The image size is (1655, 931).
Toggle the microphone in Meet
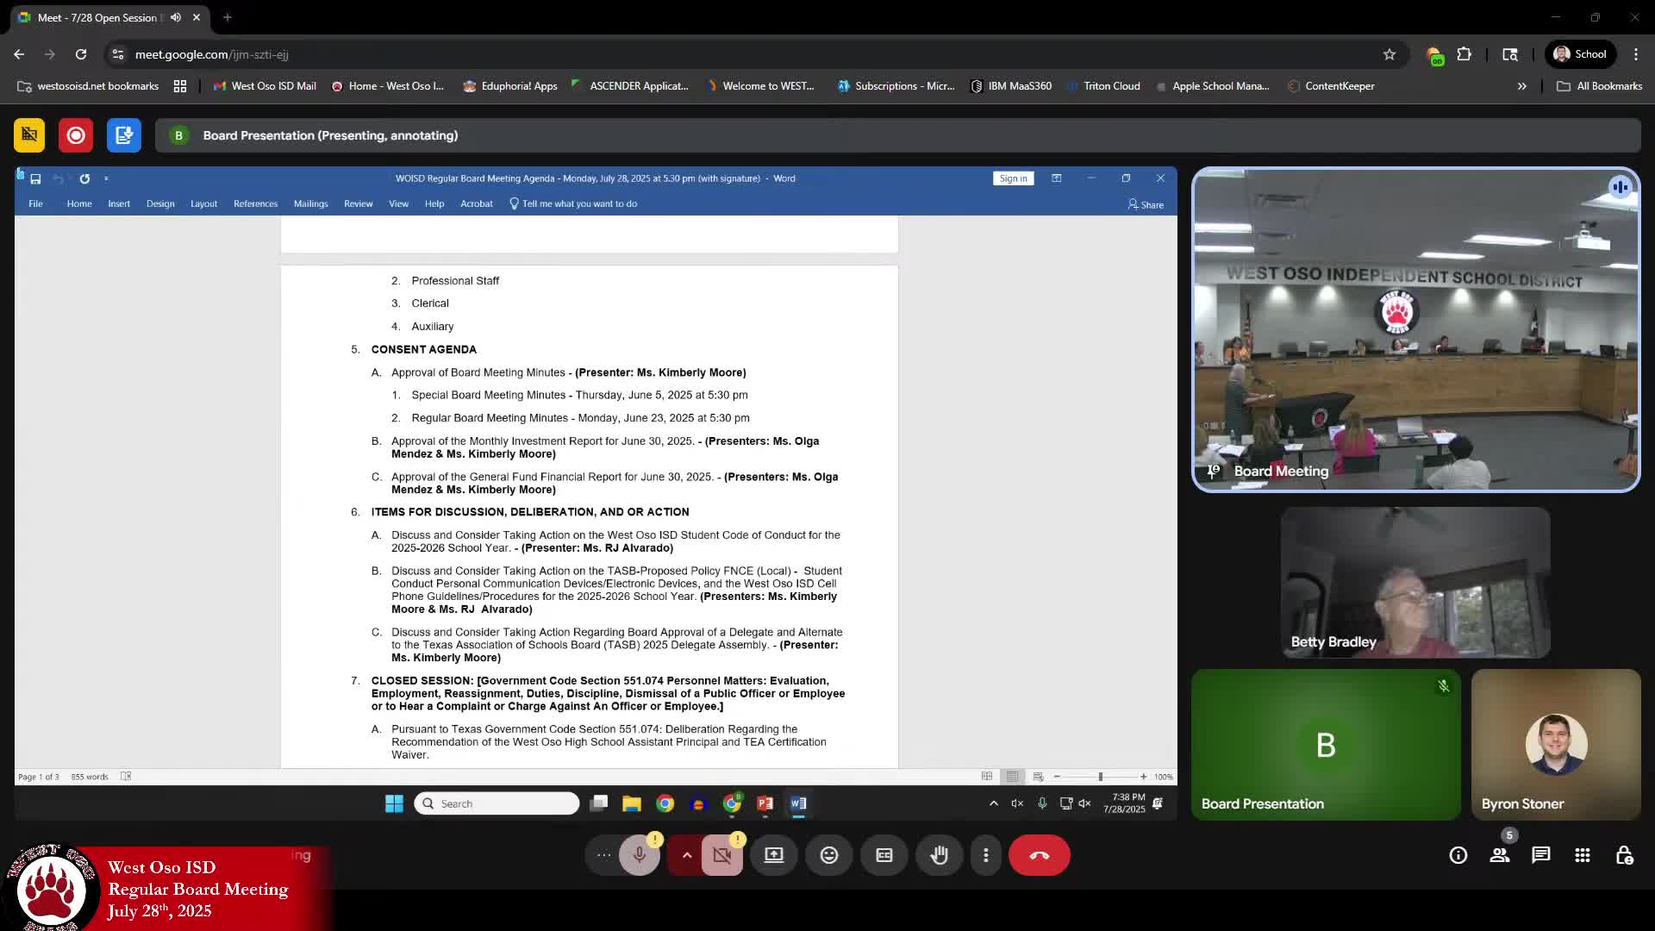coord(639,855)
